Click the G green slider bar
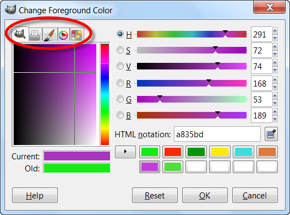 191,99
